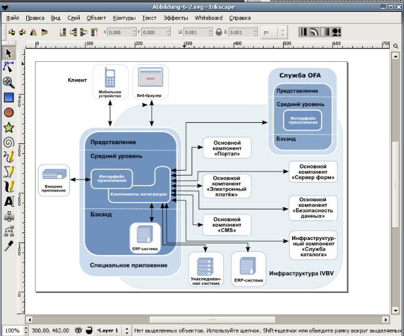The image size is (404, 336).
Task: Select the Spiral tool
Action: 9,143
